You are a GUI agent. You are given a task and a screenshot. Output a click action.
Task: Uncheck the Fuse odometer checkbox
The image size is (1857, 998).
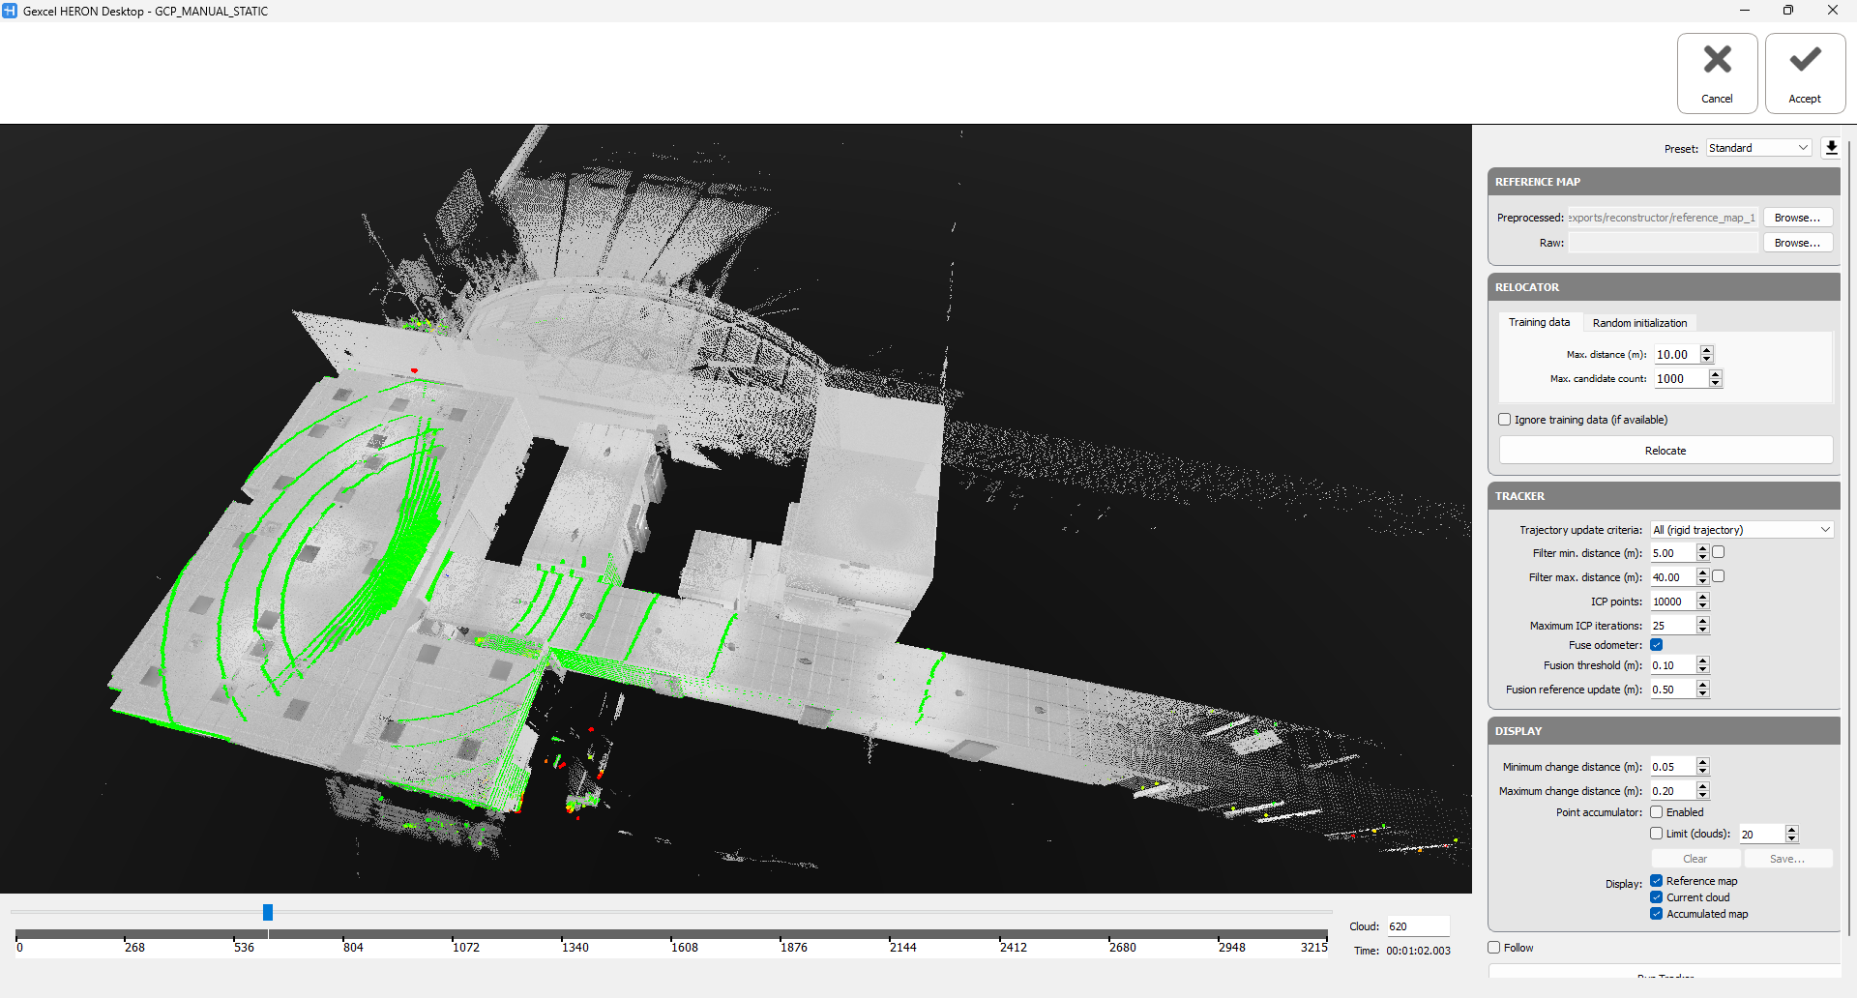1657,645
